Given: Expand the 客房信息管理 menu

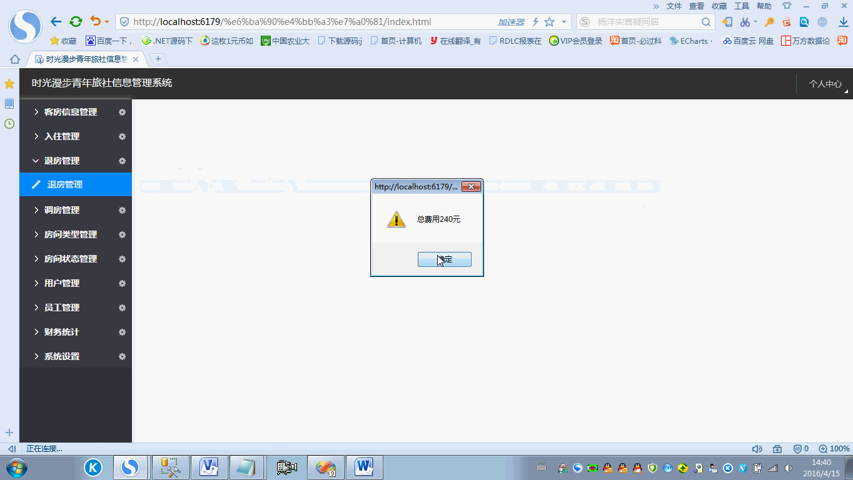Looking at the screenshot, I should (x=76, y=112).
